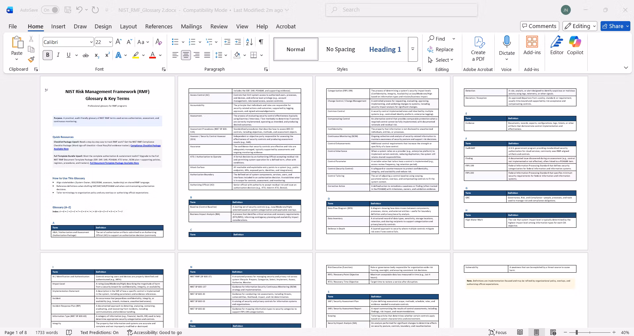This screenshot has height=336, width=634.
Task: Increase font size with Grow Font
Action: click(118, 42)
